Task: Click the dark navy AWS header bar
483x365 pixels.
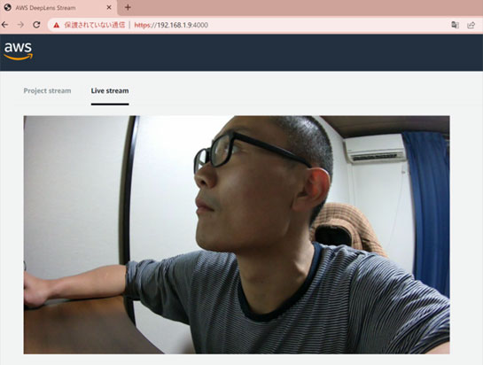Action: 241,52
